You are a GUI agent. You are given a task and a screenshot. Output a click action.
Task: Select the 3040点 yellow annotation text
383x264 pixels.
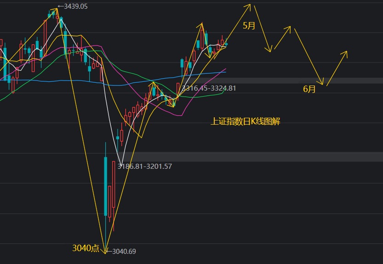tap(86, 248)
